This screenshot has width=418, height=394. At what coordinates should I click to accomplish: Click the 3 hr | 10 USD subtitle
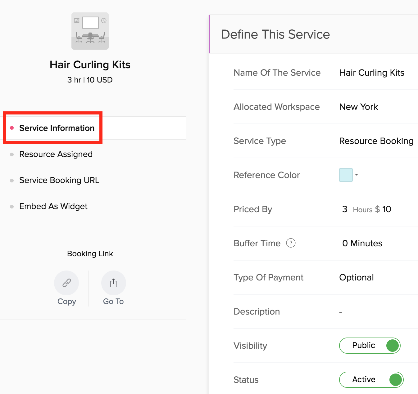coord(90,80)
